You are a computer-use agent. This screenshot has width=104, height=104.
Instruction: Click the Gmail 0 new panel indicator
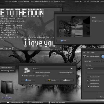tap(95, 2)
